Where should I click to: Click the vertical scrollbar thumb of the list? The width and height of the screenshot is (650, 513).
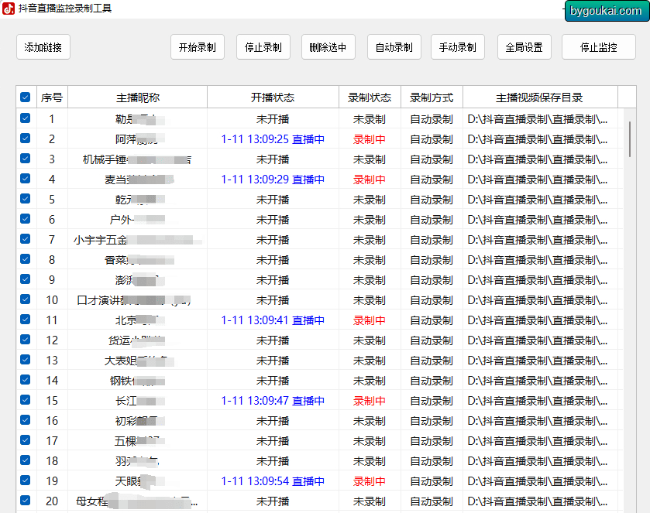(630, 139)
